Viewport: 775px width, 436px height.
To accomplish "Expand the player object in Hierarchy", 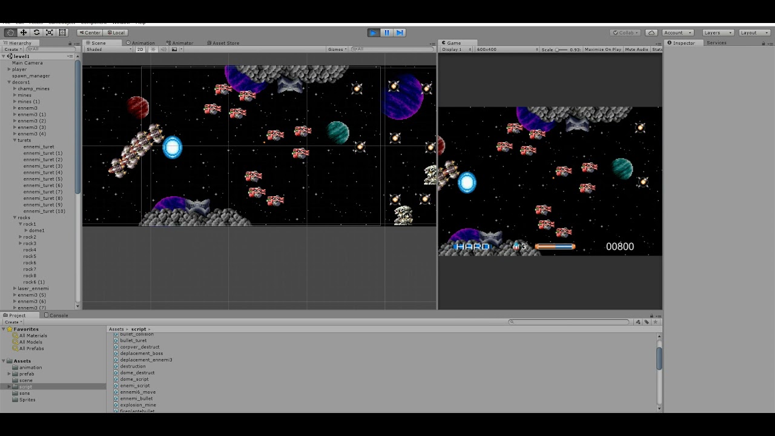I will [x=9, y=70].
